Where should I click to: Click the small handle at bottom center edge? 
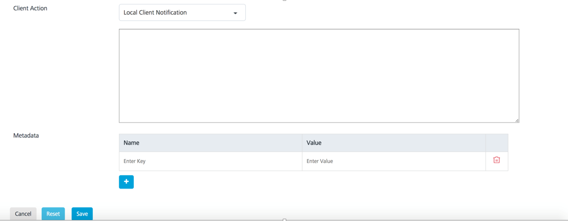285,219
